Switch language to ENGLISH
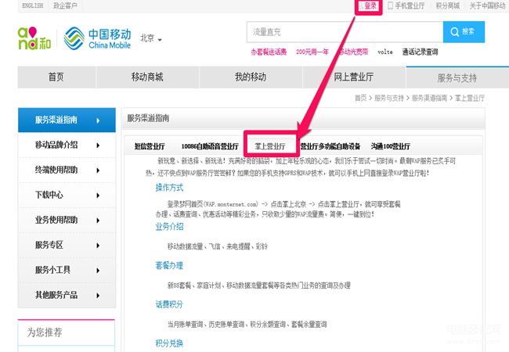This screenshot has height=352, width=509. click(x=32, y=5)
